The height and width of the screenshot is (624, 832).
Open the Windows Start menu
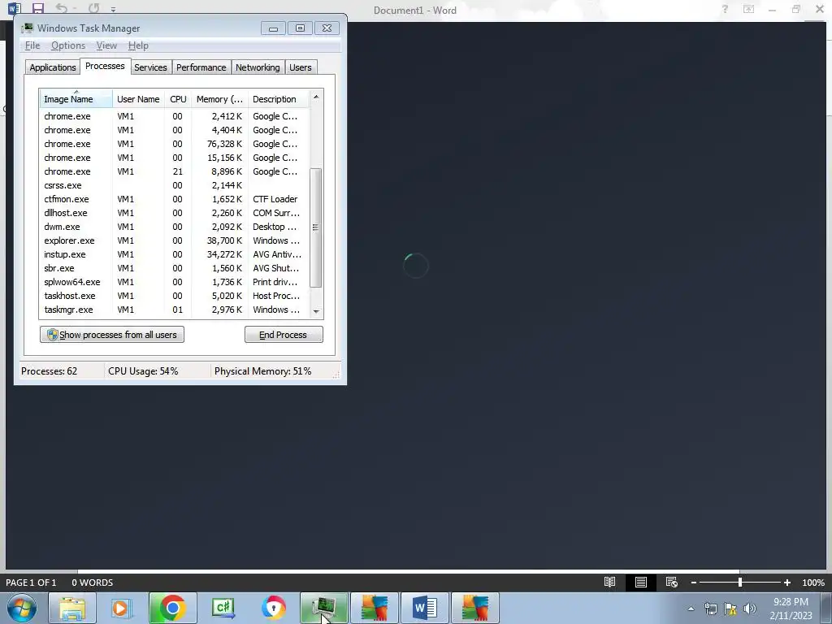coord(22,608)
